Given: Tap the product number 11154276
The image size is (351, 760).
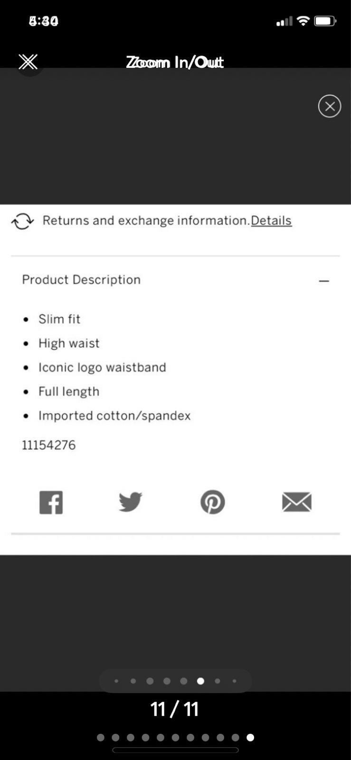Looking at the screenshot, I should [48, 445].
